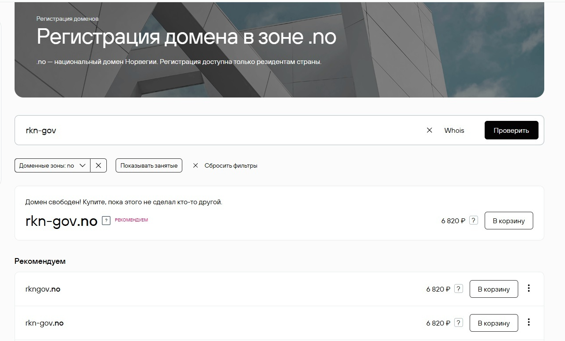The height and width of the screenshot is (341, 565).
Task: Add the free rkn-gov.no domain to cart
Action: click(508, 221)
